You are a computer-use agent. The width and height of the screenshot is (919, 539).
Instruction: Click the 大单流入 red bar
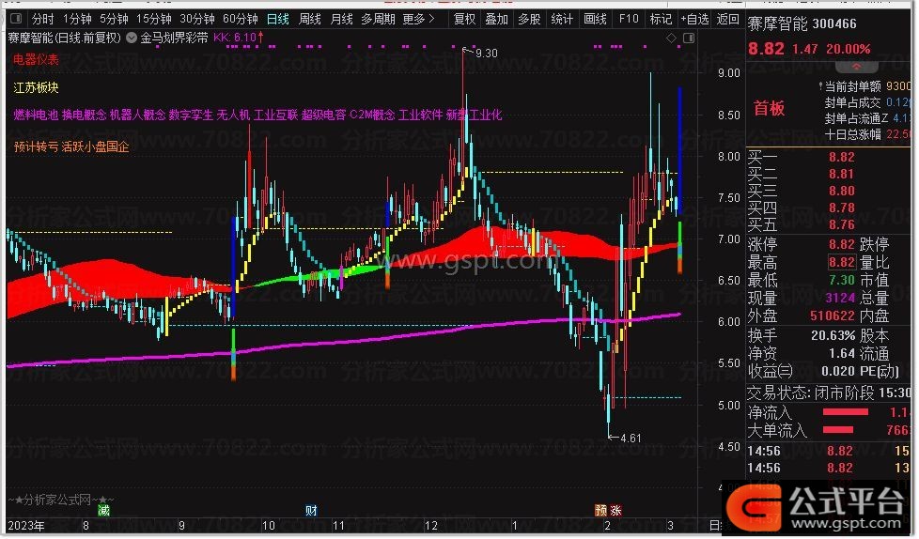pyautogui.click(x=839, y=431)
